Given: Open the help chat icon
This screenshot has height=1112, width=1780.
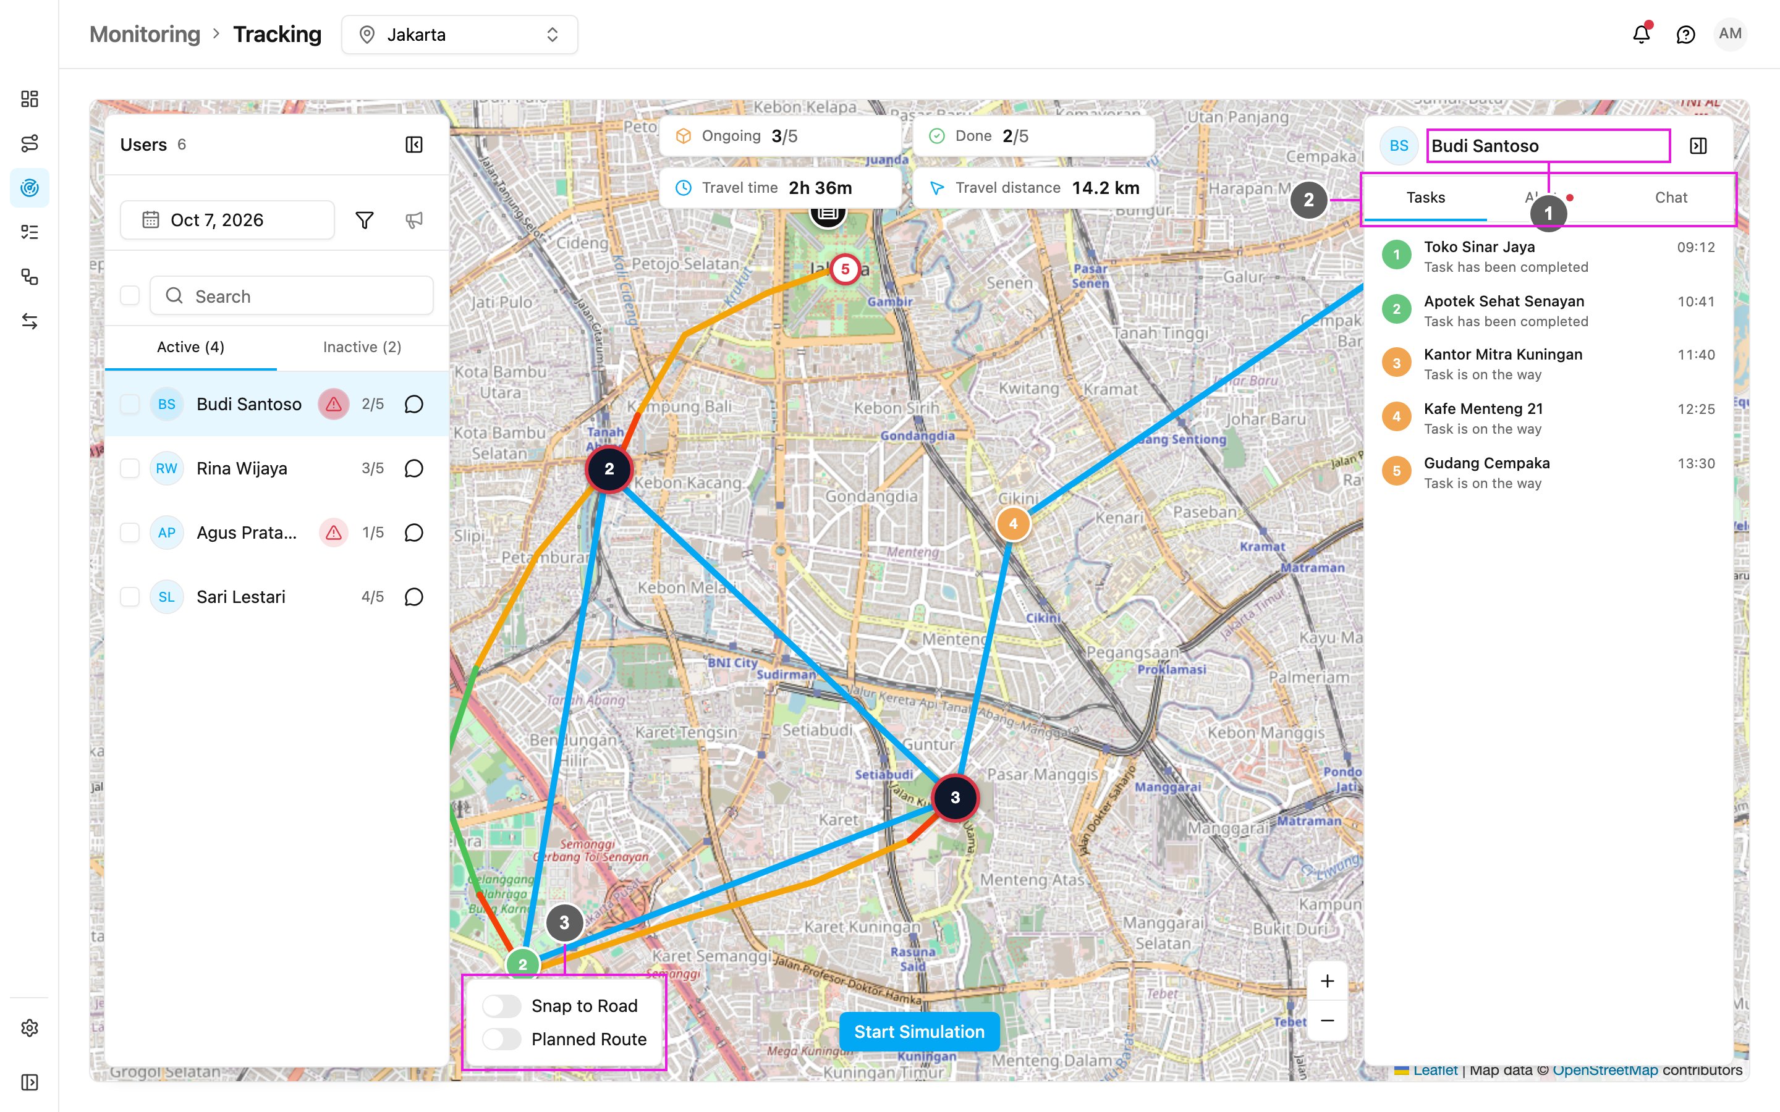Looking at the screenshot, I should coord(1685,35).
